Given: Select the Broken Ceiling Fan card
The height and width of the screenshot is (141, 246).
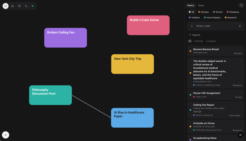Looking at the screenshot, I should point(66,38).
